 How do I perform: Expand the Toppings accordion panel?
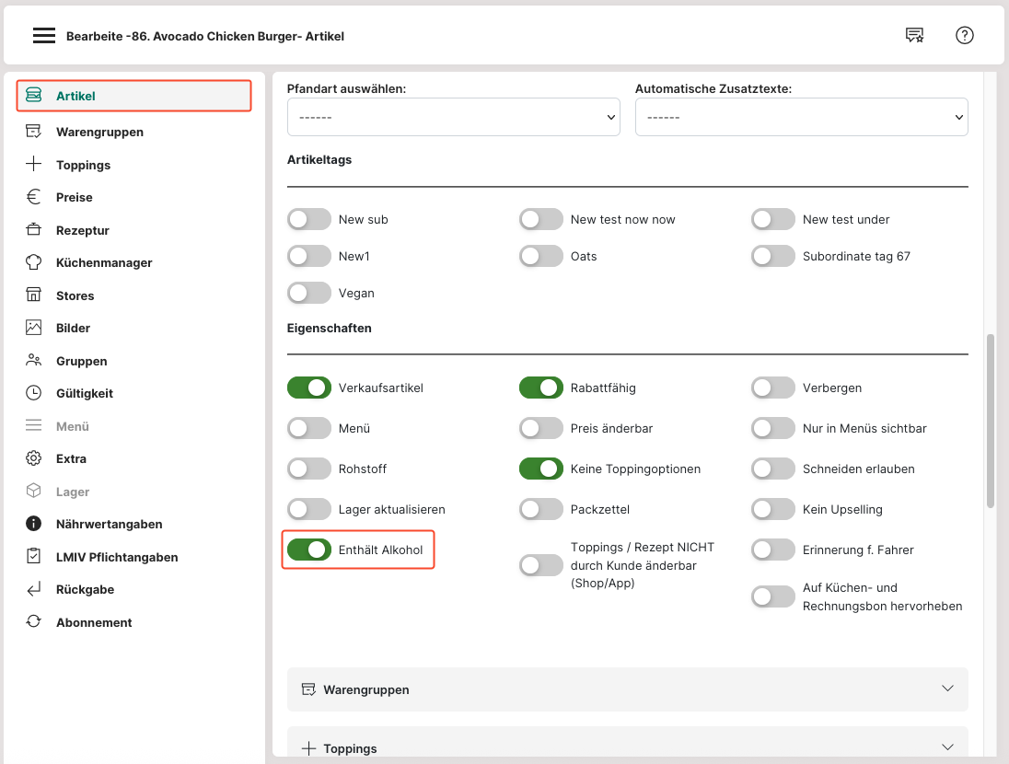coord(627,747)
